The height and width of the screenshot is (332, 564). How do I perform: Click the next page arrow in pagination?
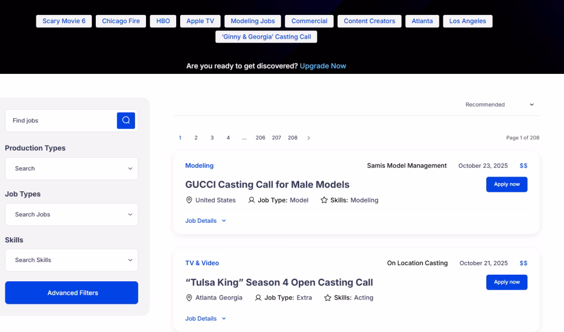click(x=308, y=138)
